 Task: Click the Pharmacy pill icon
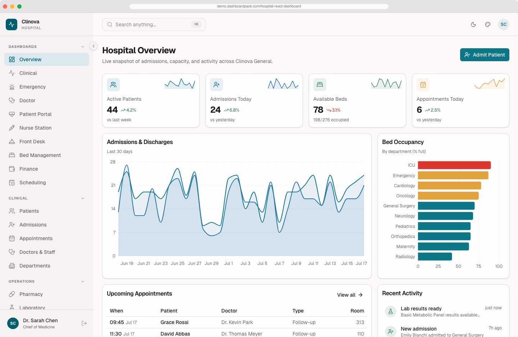(x=12, y=294)
